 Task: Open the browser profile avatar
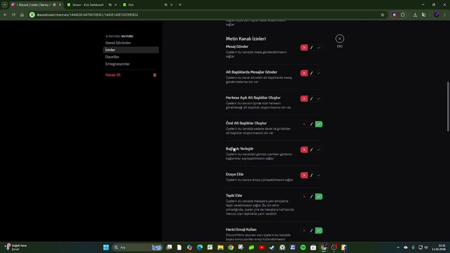tap(436, 15)
